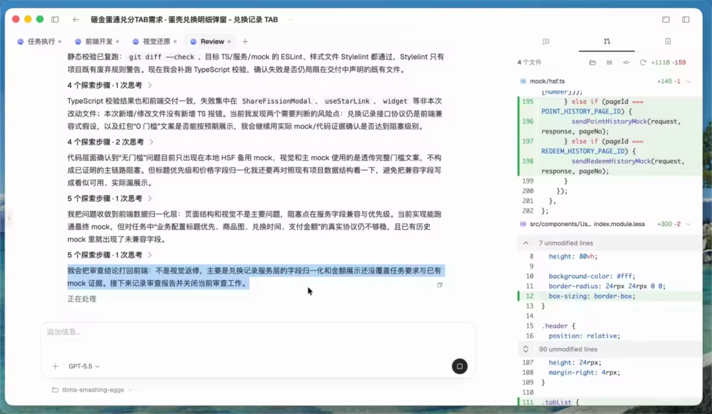Click the +300 -2 stats for index.module.less
Viewport: 712px width, 414px height.
click(668, 224)
